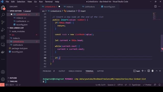
Task: Open the Explorer view in activity bar
Action: pos(3,8)
